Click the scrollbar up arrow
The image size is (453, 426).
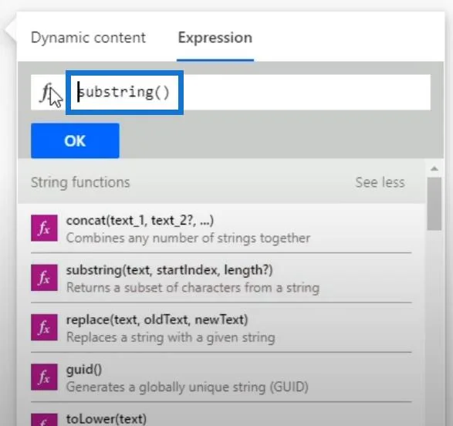click(434, 169)
